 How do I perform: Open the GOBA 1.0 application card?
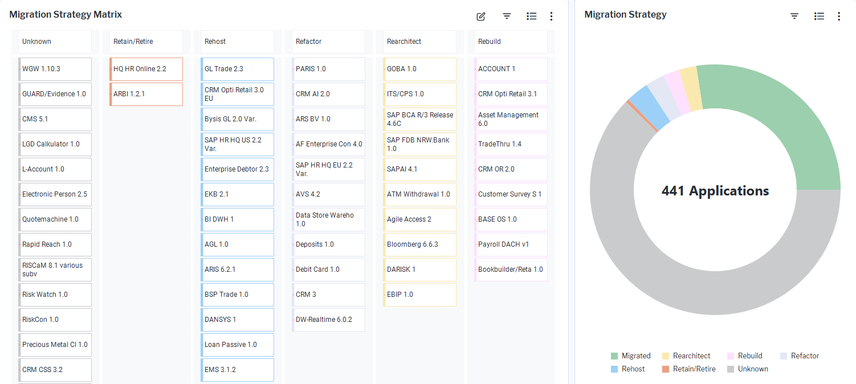coord(419,69)
